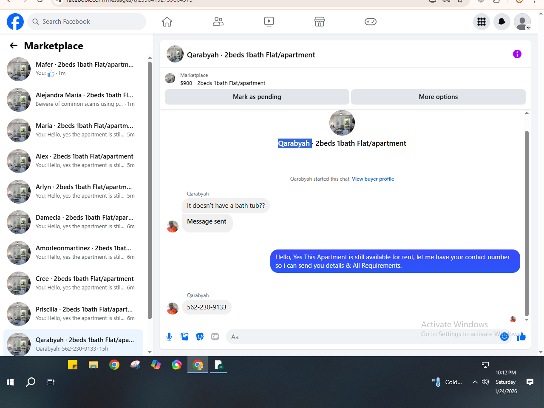Open the Alejandra Maria conversation
The image size is (544, 408).
pos(73,99)
